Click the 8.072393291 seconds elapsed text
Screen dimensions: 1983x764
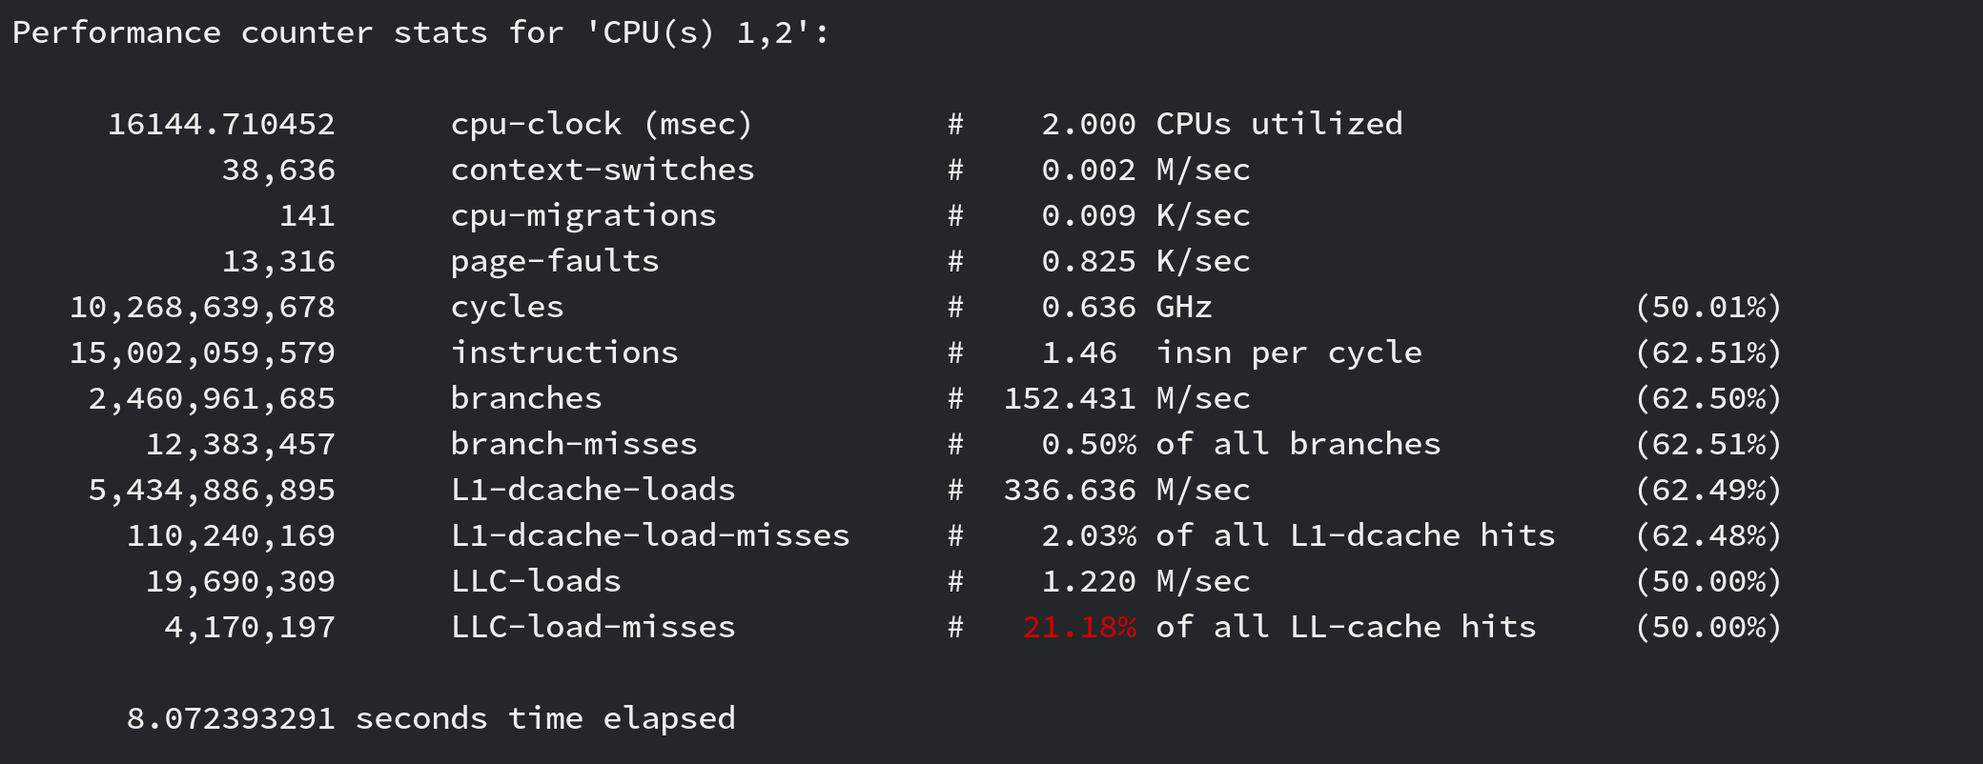click(x=430, y=719)
